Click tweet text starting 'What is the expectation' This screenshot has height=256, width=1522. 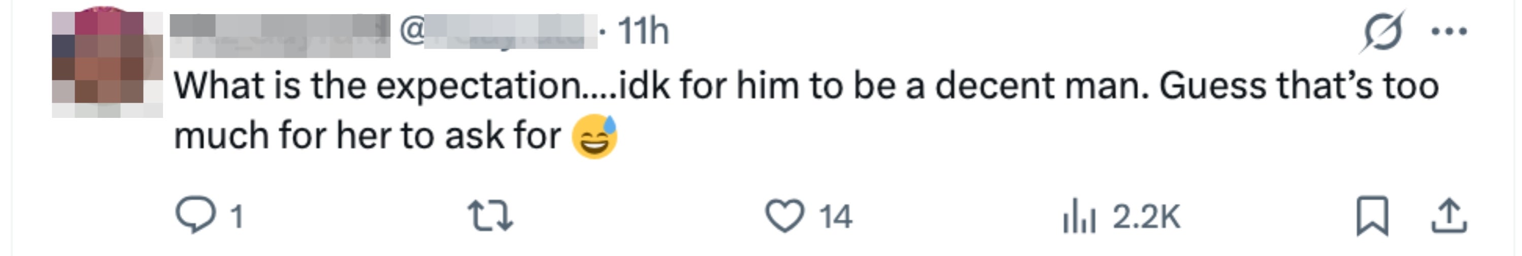(x=378, y=86)
